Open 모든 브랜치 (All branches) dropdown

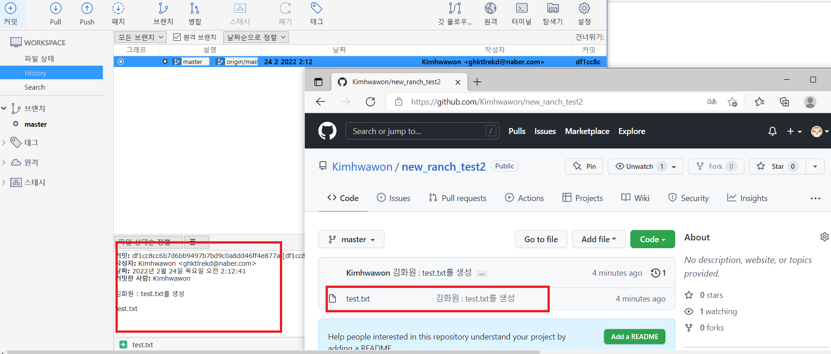(x=140, y=37)
